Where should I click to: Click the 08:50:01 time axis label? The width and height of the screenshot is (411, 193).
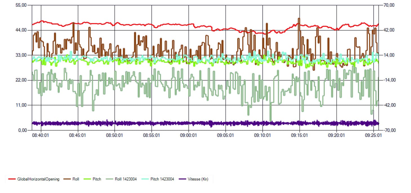[114, 135]
